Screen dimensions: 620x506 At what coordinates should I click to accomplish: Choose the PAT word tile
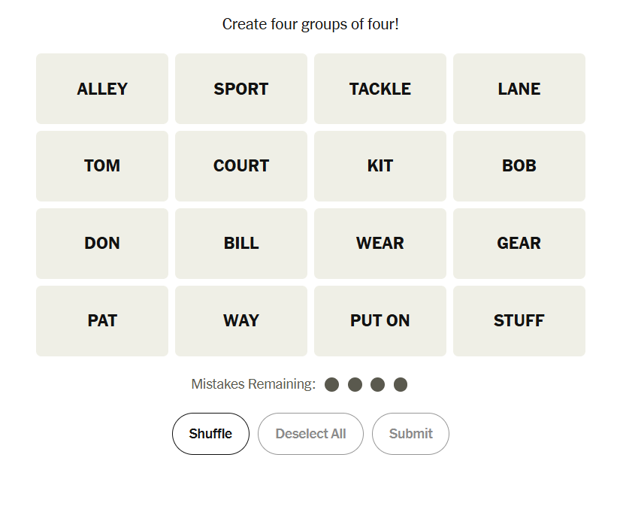(102, 321)
